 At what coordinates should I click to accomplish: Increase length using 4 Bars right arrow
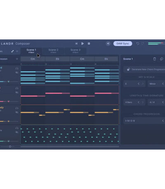[143, 102]
